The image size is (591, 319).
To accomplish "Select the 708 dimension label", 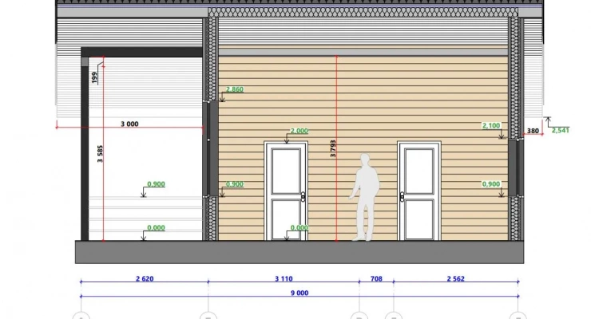I will [x=376, y=279].
